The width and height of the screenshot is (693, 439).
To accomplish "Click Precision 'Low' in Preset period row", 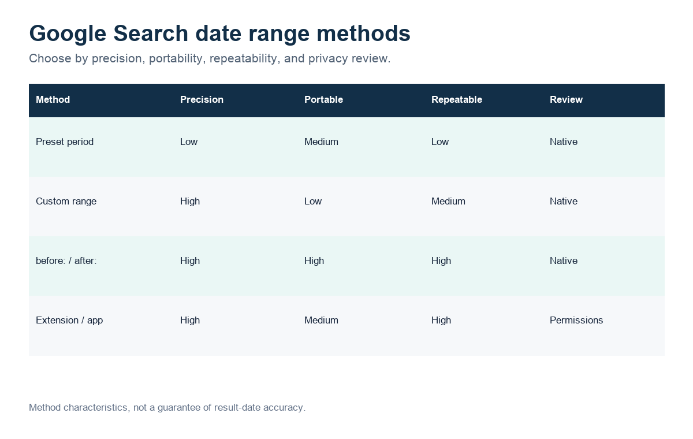I will click(x=189, y=142).
